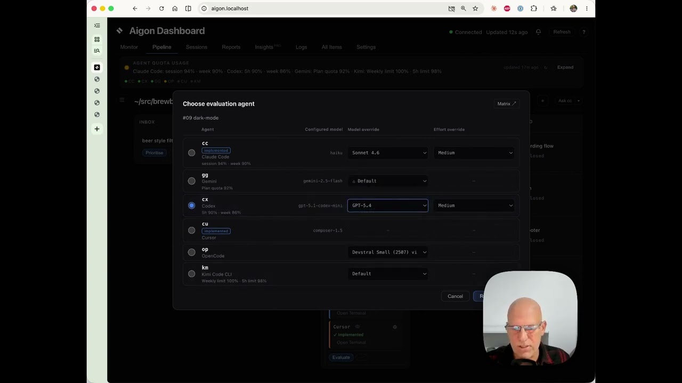Viewport: 682px width, 383px height.
Task: Open the Devstral Small model dropdown for OpenCode
Action: point(388,252)
